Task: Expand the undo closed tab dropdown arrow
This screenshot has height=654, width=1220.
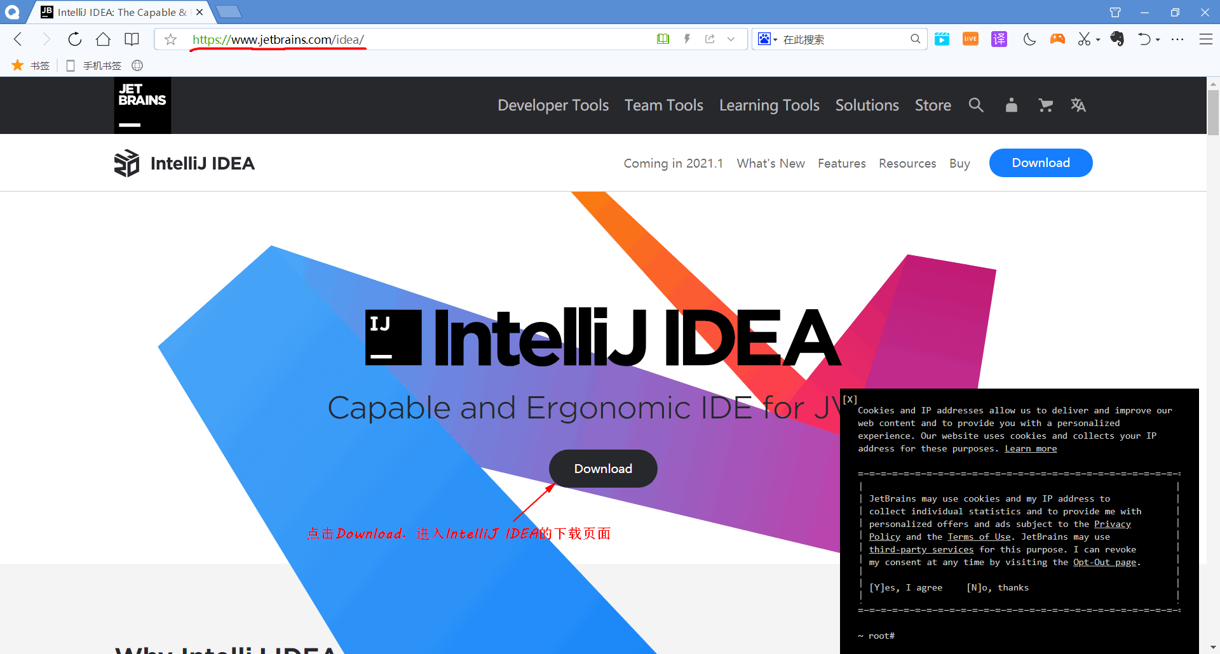Action: [x=1158, y=40]
